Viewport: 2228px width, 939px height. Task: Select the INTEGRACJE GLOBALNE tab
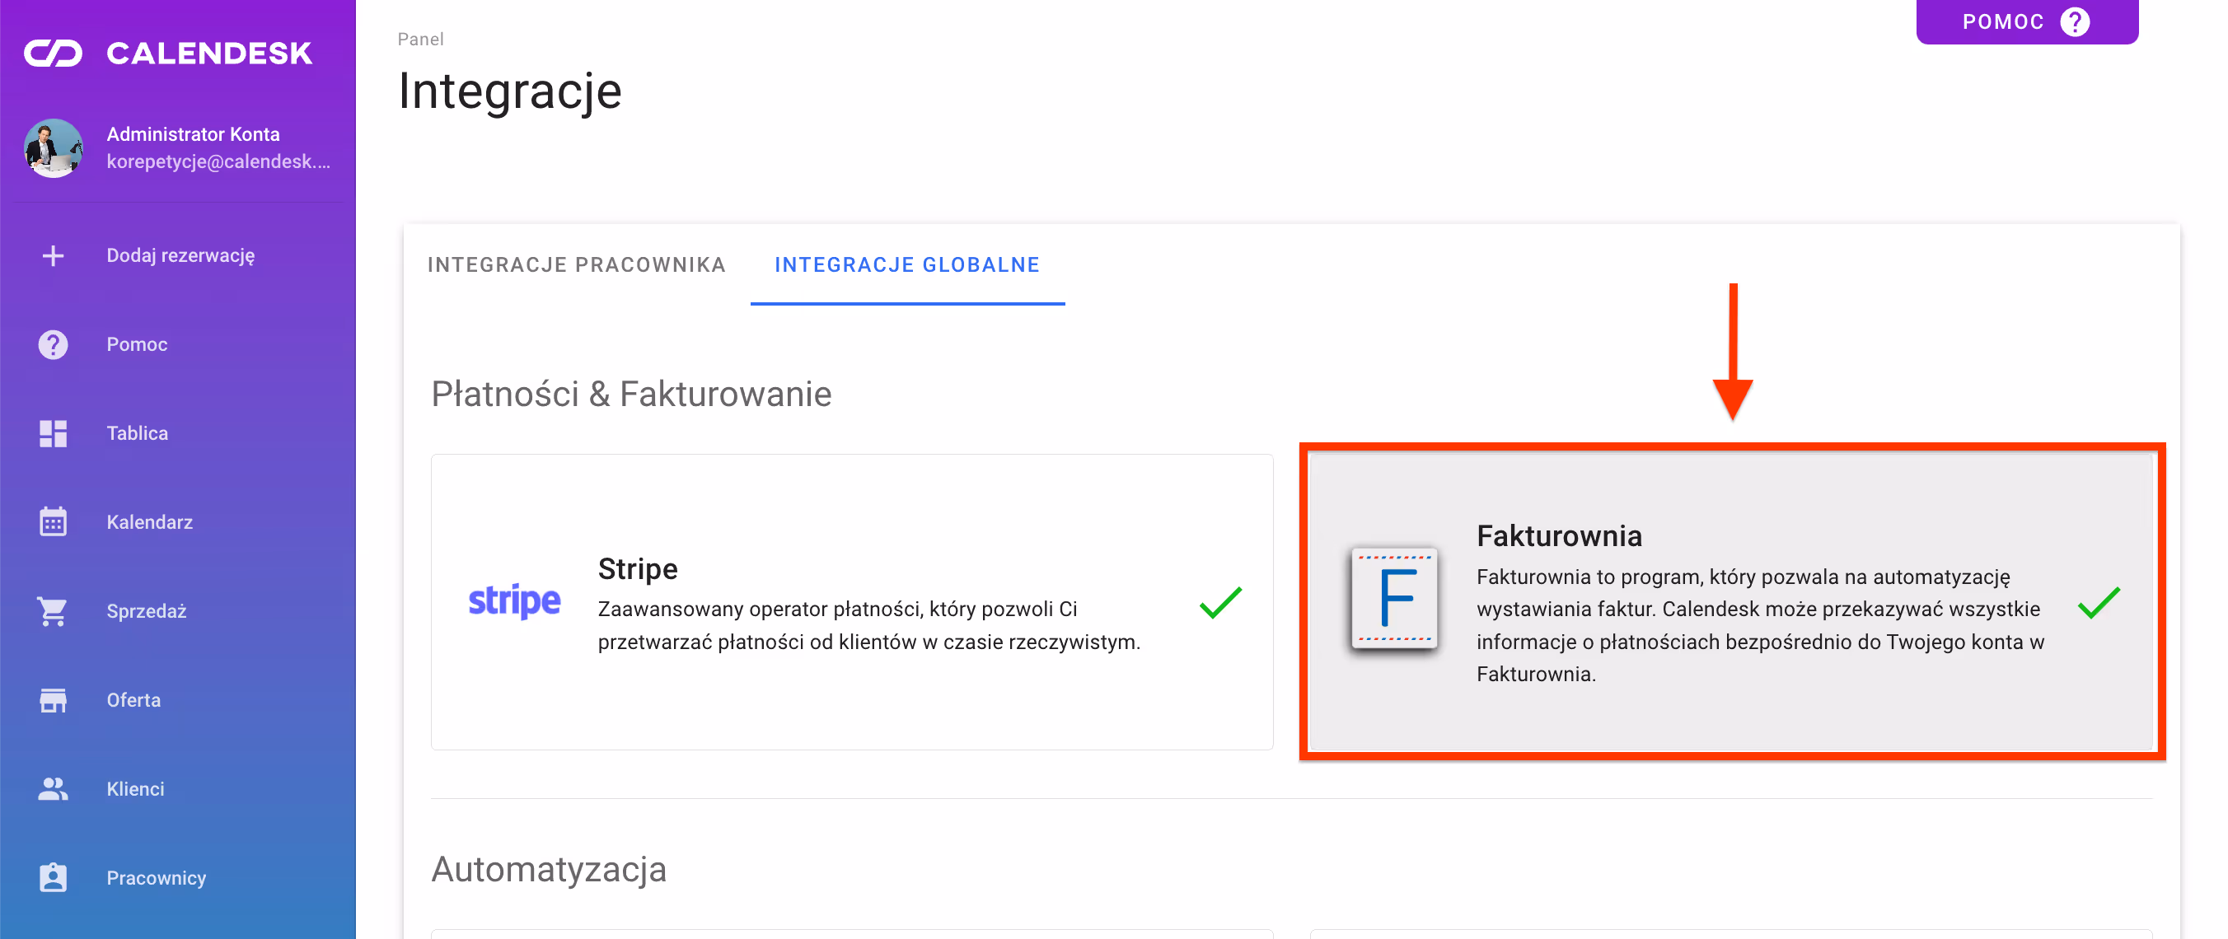pyautogui.click(x=906, y=265)
